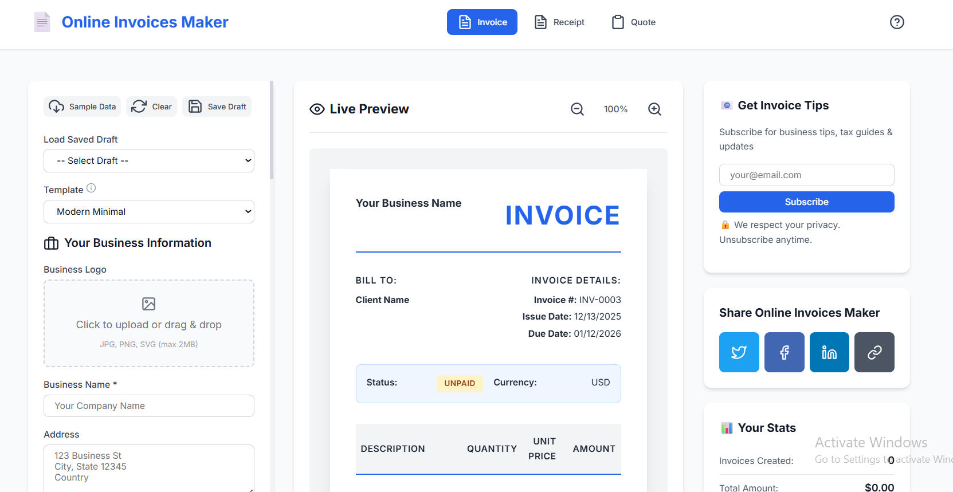The height and width of the screenshot is (492, 953).
Task: Click the Online Invoices Maker title link
Action: point(145,22)
